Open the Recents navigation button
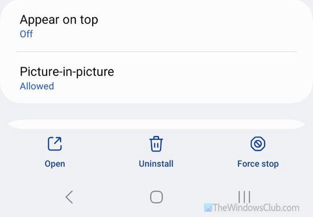 244,197
